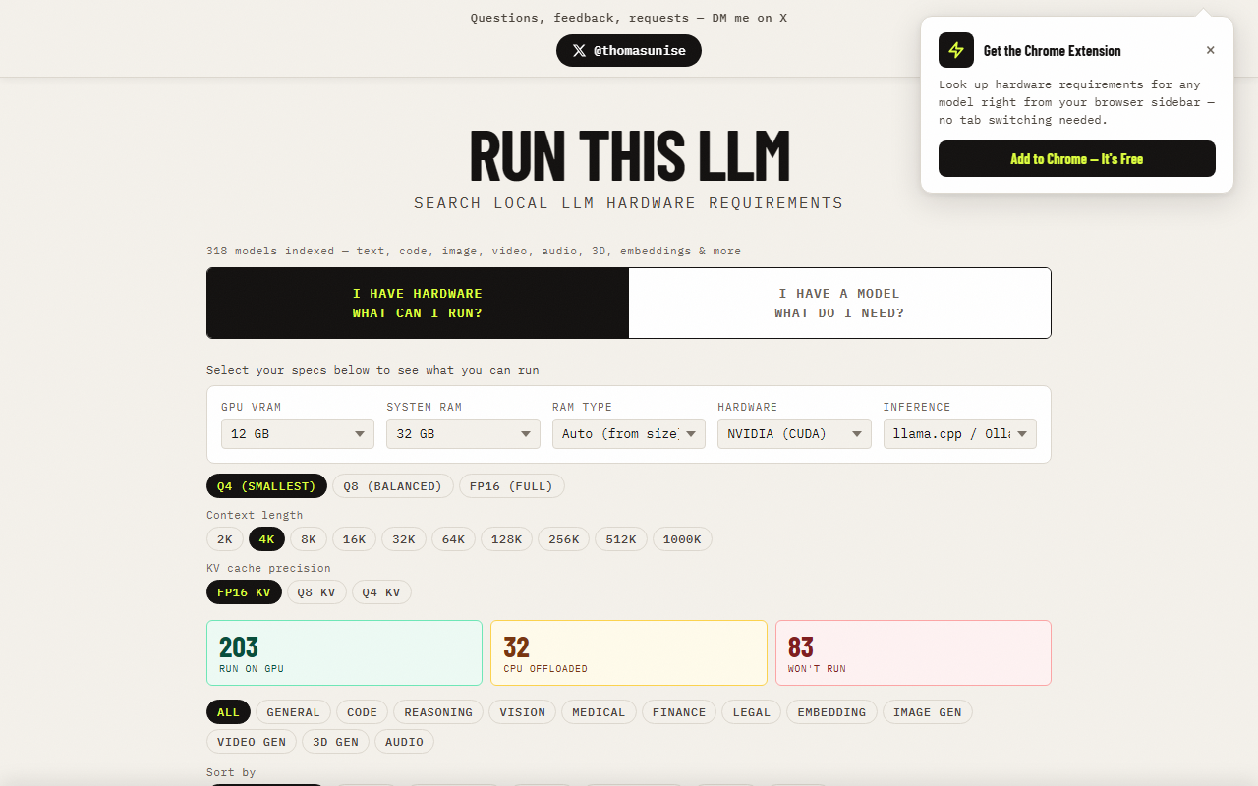Open the System RAM dropdown
The height and width of the screenshot is (786, 1258).
463,433
